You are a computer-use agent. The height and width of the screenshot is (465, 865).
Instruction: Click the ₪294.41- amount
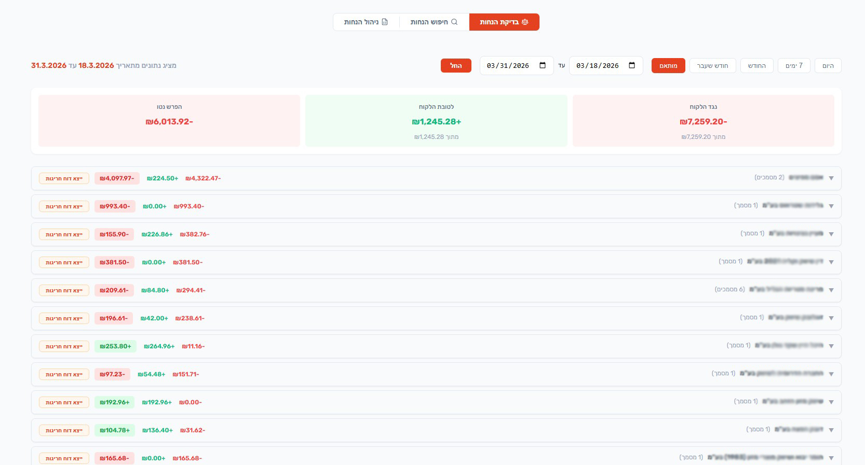(191, 290)
